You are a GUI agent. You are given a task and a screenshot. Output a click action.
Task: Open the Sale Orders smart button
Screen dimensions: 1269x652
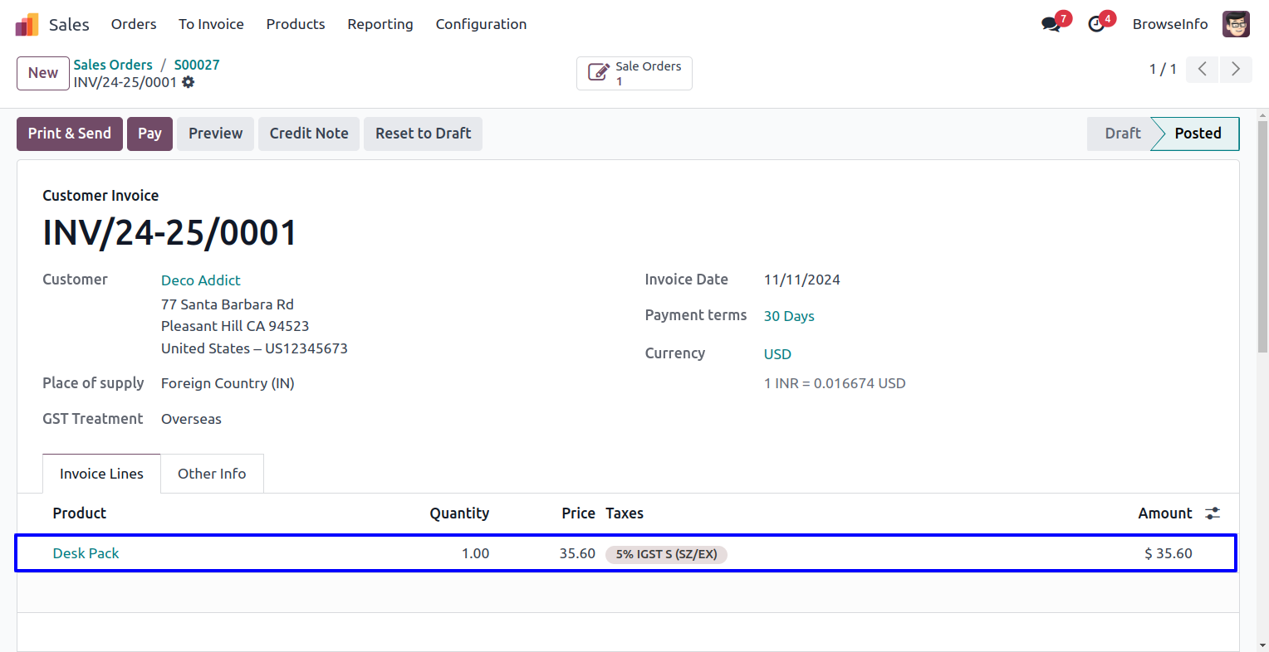tap(634, 73)
